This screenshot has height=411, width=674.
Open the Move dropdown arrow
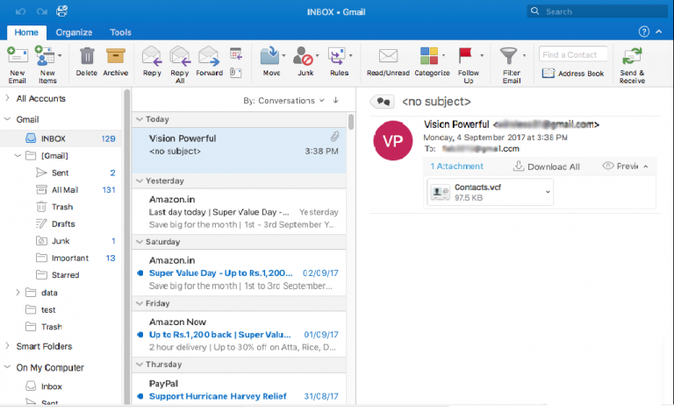coord(283,56)
